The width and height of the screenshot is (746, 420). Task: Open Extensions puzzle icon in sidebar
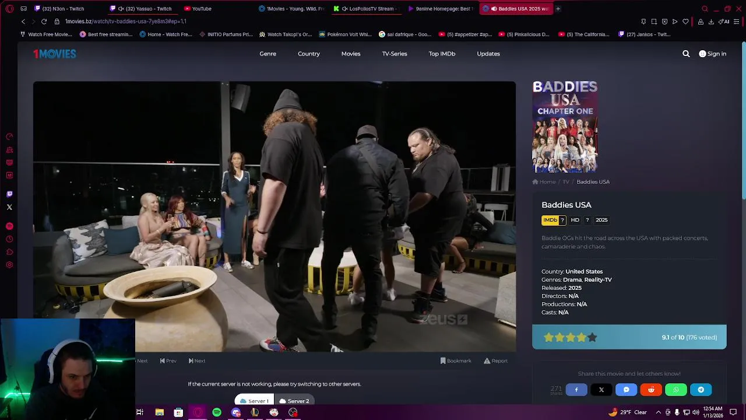[x=9, y=252]
